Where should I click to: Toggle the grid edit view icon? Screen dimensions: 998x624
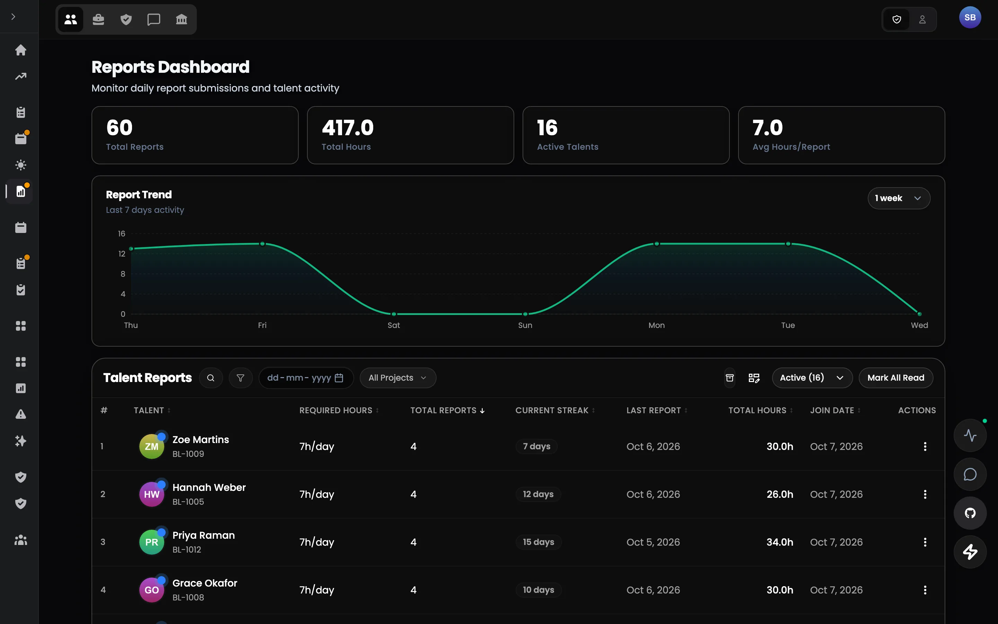[x=754, y=378]
